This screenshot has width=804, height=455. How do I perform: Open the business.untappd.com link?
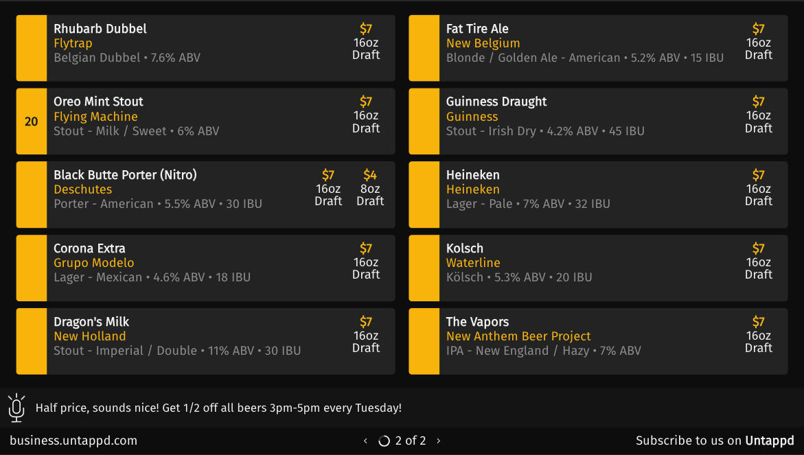pos(73,441)
